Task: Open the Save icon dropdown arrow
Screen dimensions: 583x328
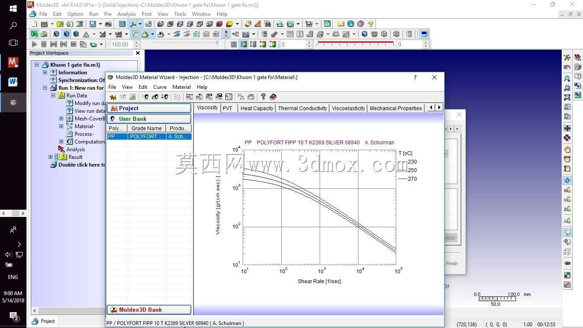Action: click(100, 24)
